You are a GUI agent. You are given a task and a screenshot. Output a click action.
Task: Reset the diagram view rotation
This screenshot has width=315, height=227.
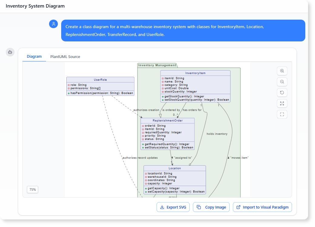[282, 92]
